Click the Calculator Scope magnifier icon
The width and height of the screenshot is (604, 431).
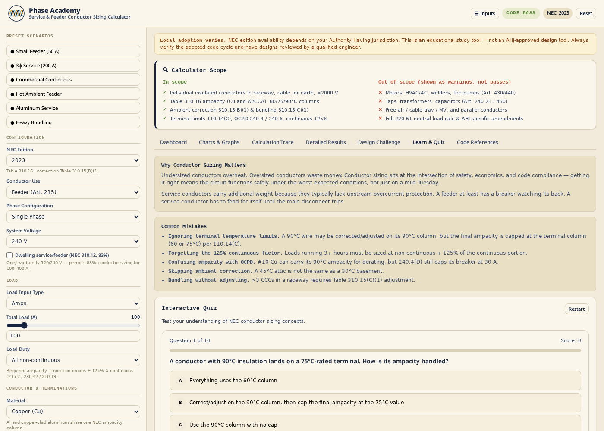[x=165, y=70]
